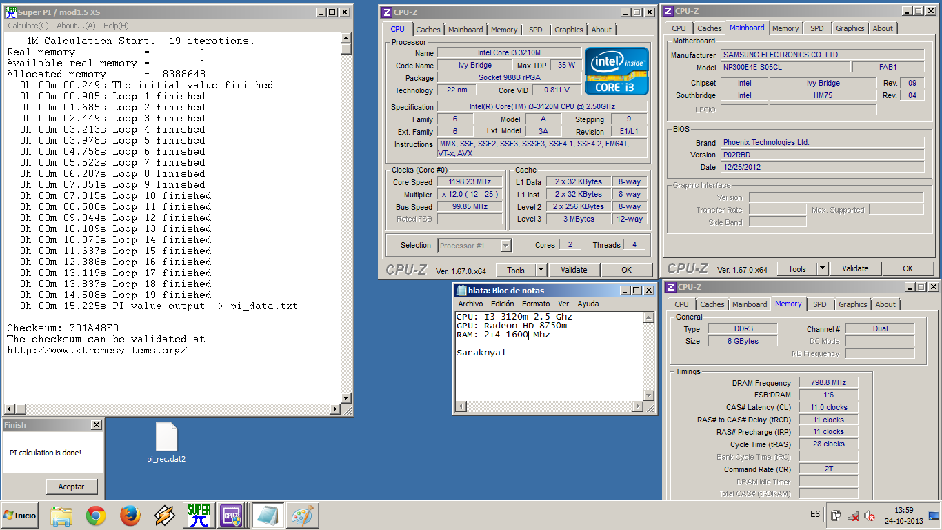Viewport: 942px width, 530px height.
Task: Open Graphics tab in CPU-Z Mainboard window
Action: (x=850, y=28)
